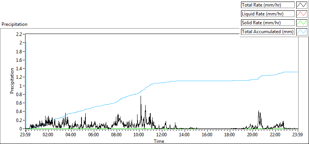
Task: Click the 1 tick label on Y axis
Action: 22,86
